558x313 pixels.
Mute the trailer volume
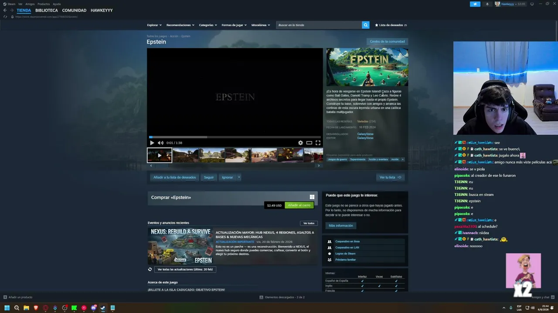tap(160, 143)
